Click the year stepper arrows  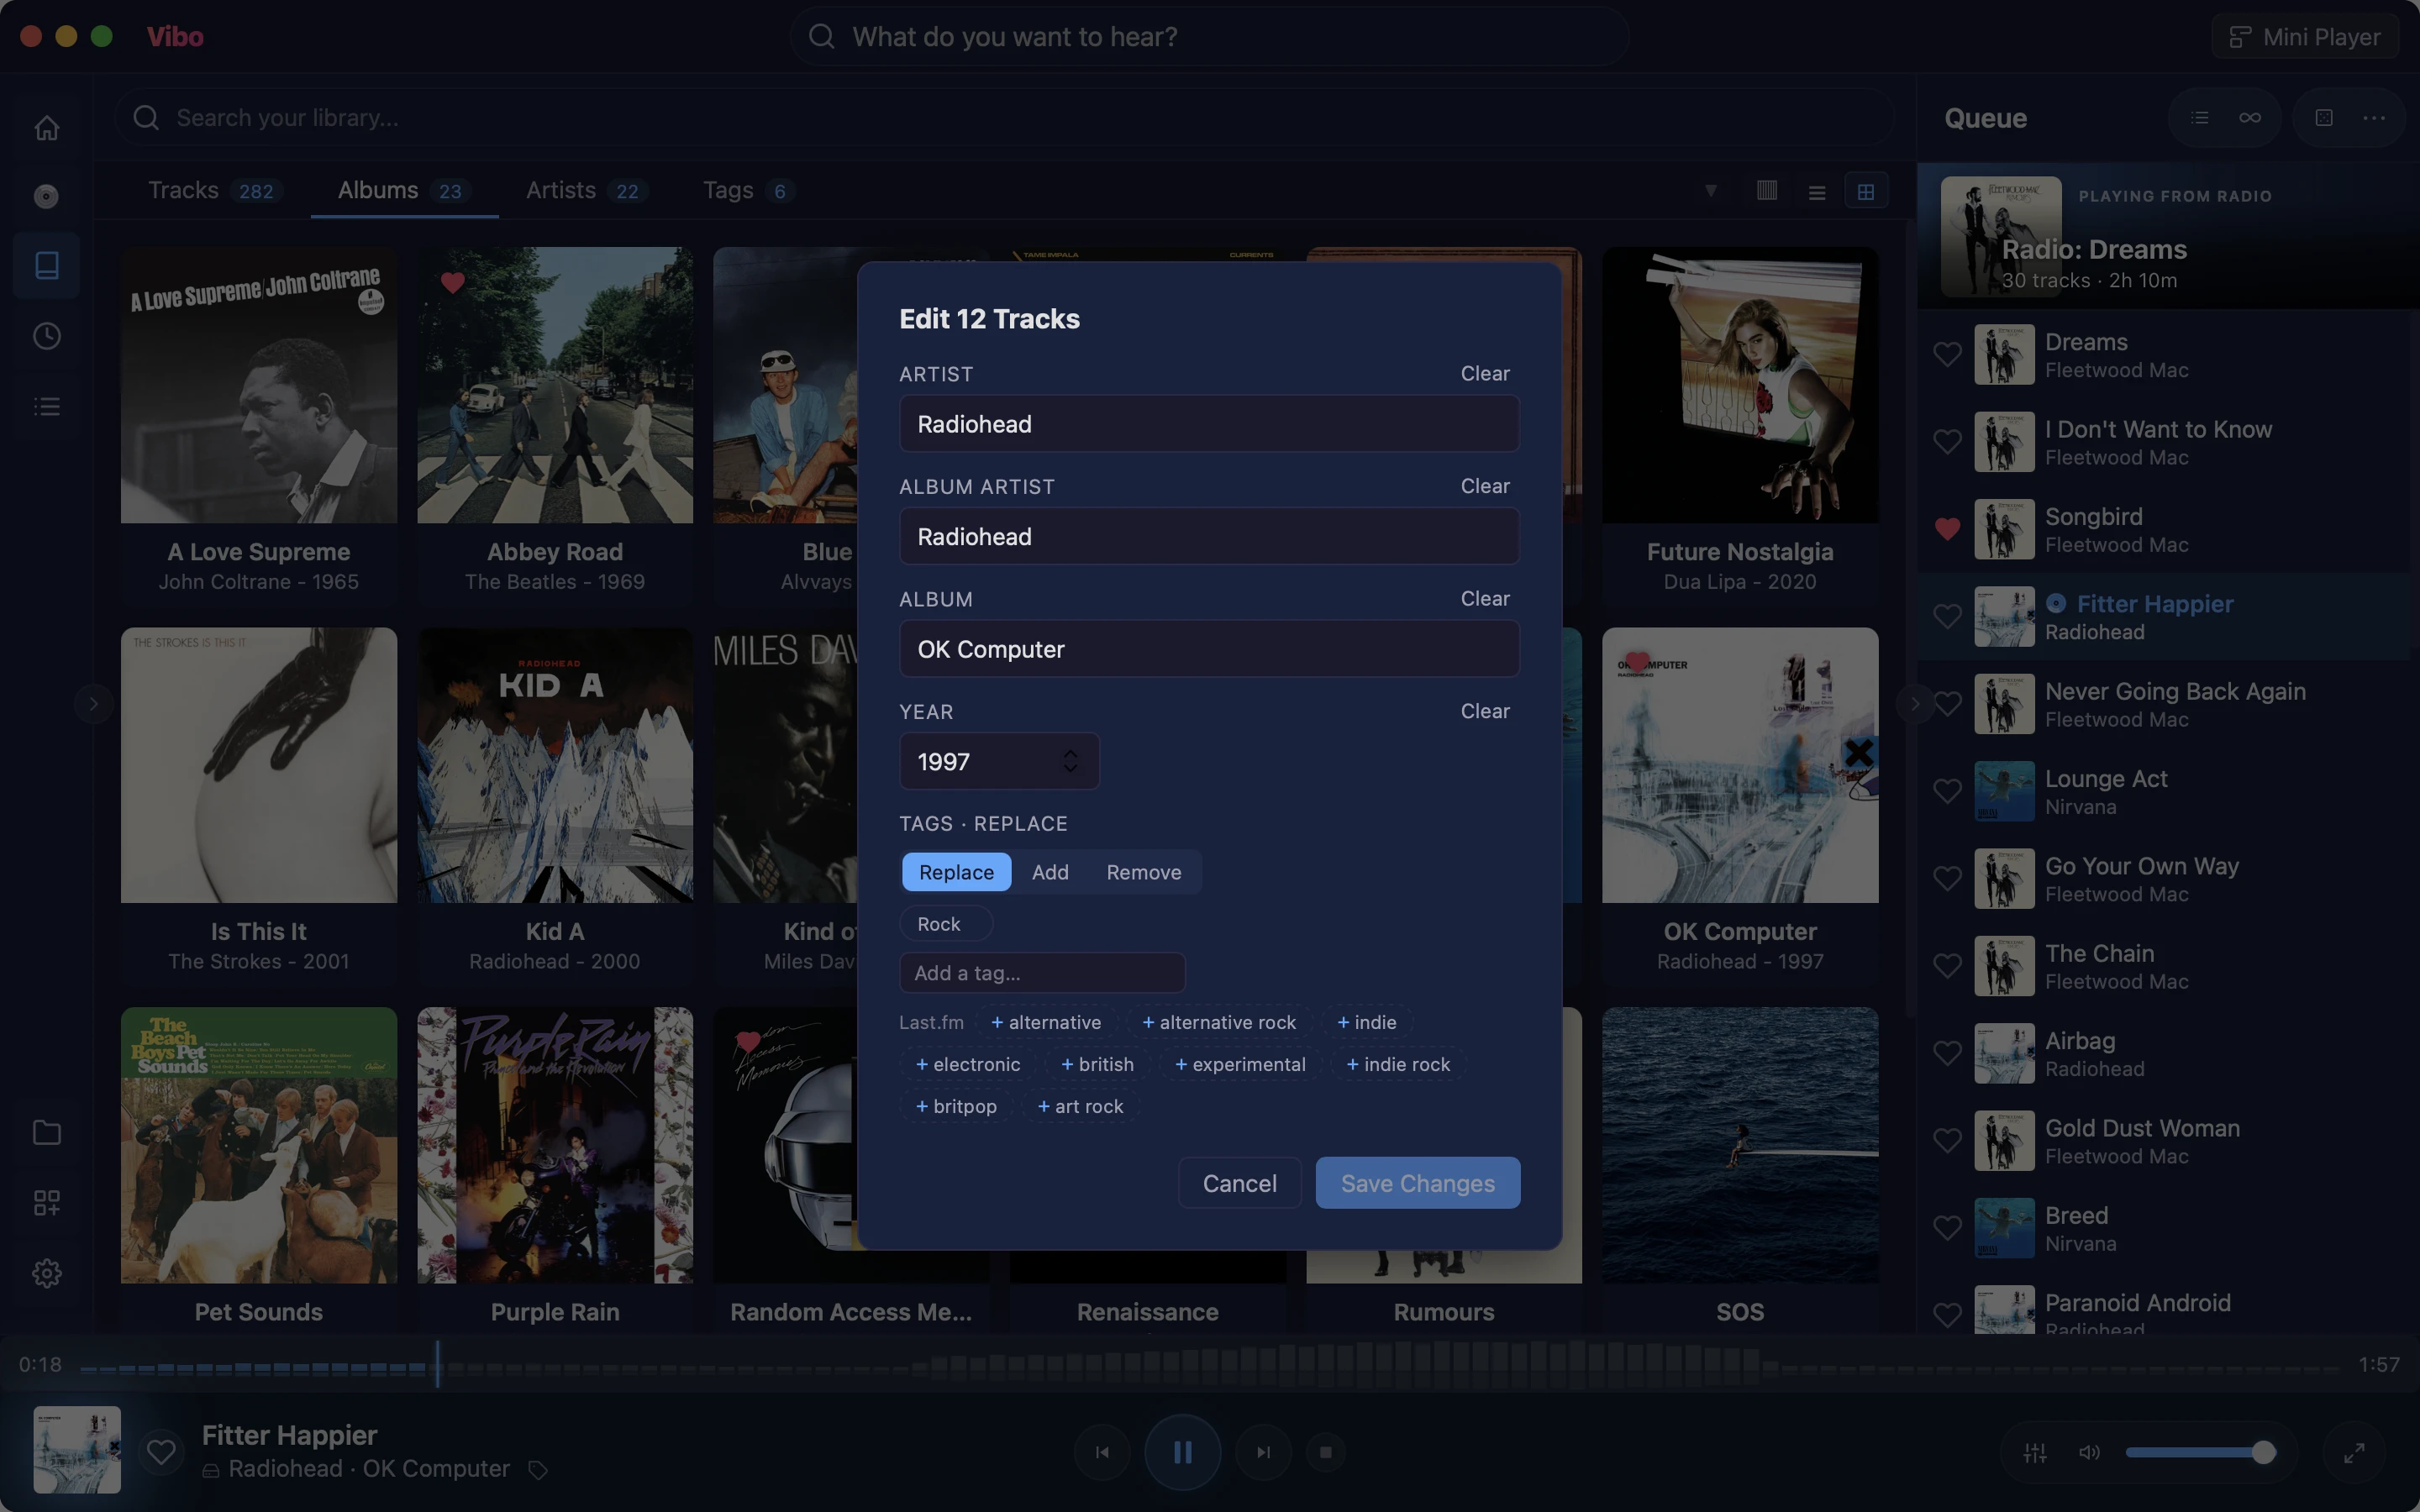click(1070, 761)
